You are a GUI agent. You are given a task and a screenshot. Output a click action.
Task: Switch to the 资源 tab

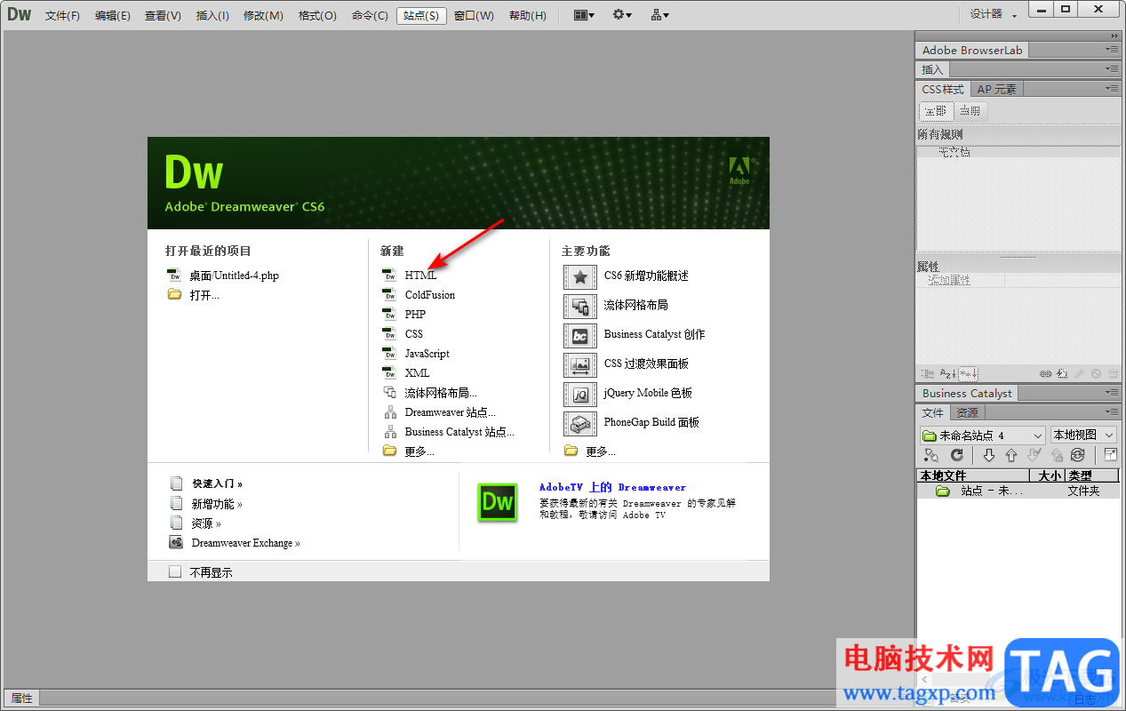pos(967,412)
